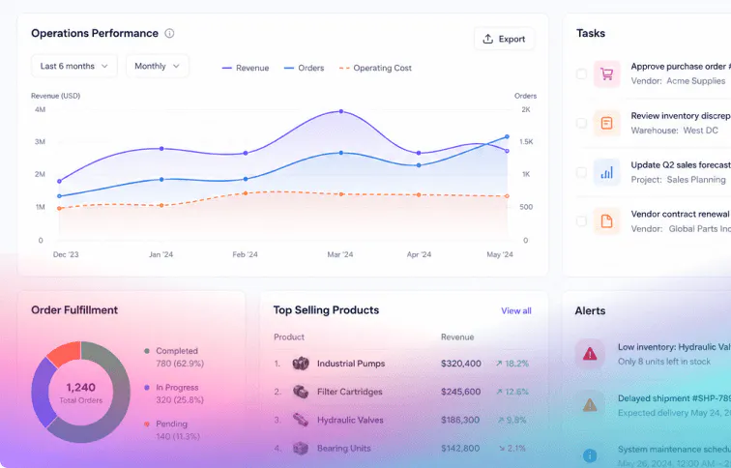This screenshot has height=468, width=731.
Task: Click the $320,400 revenue value
Action: click(x=461, y=364)
